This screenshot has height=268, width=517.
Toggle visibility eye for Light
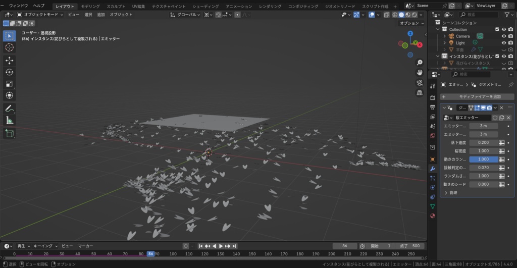[503, 42]
